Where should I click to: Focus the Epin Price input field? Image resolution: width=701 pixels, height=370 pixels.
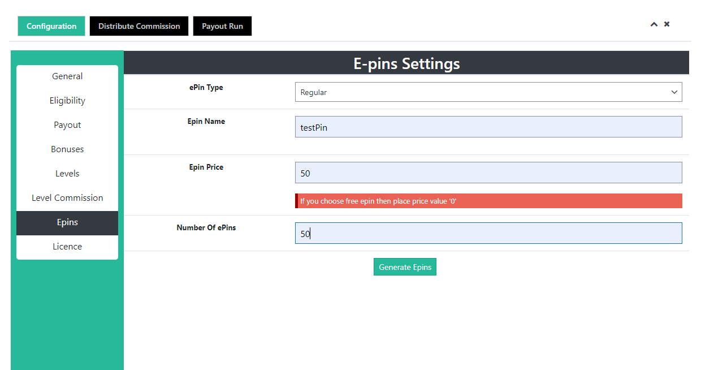click(488, 173)
